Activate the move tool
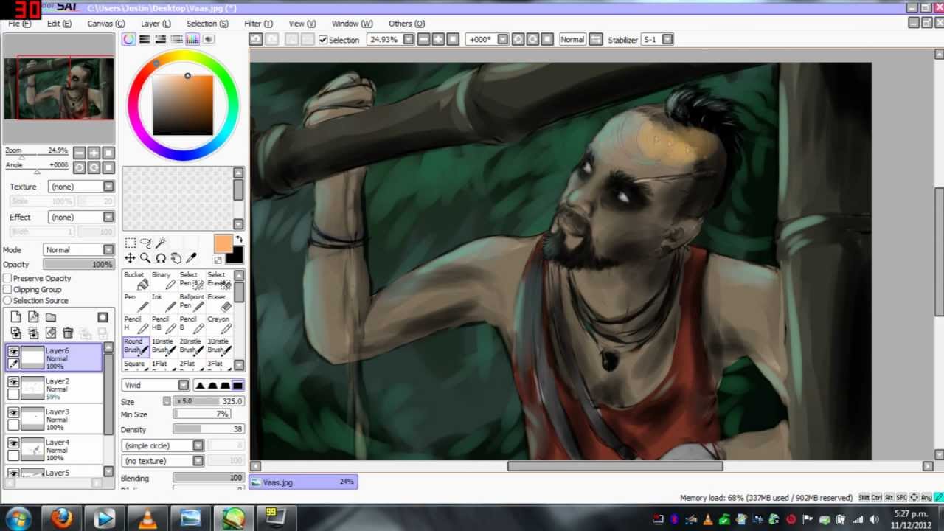The height and width of the screenshot is (531, 944). (130, 258)
